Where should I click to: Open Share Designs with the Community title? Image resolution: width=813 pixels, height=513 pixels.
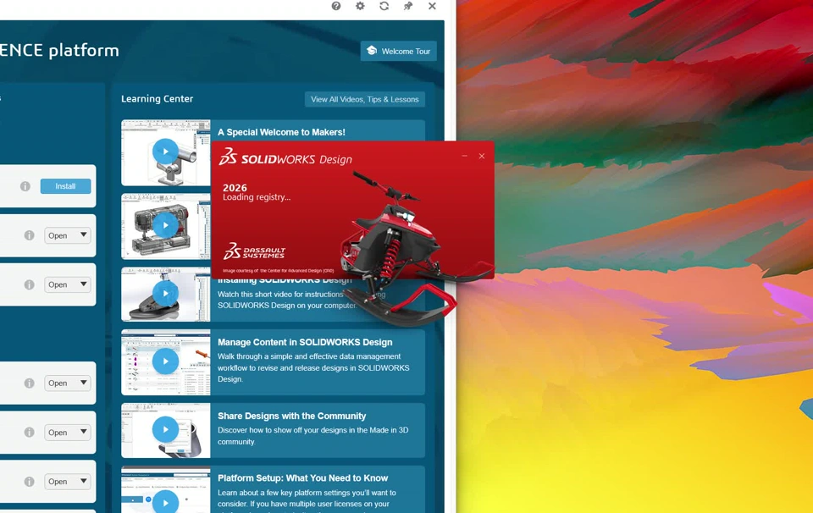click(x=292, y=416)
